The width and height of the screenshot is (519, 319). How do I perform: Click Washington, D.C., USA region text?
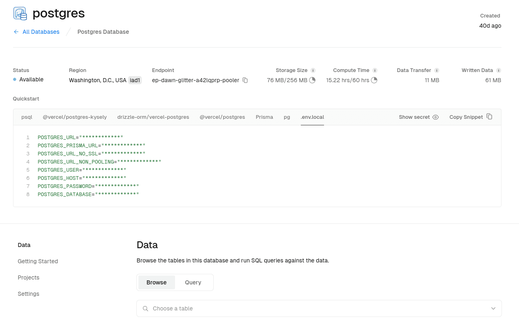coord(98,80)
